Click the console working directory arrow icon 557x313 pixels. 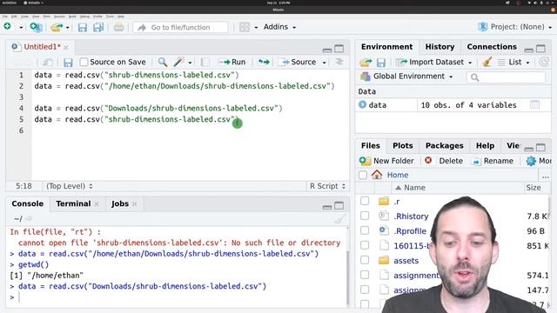[x=29, y=218]
